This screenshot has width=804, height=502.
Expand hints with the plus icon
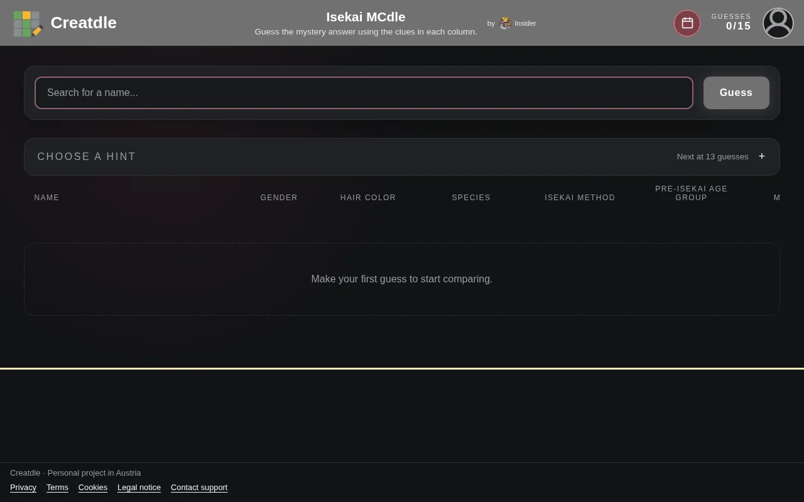pos(762,156)
